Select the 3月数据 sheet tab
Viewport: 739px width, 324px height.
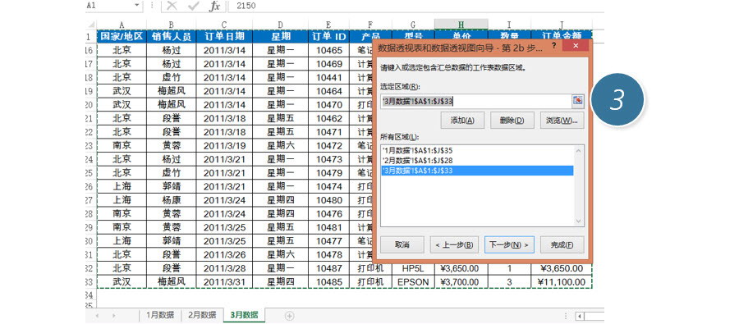244,315
